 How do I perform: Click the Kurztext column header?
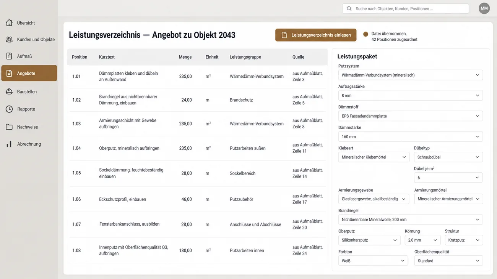(107, 57)
